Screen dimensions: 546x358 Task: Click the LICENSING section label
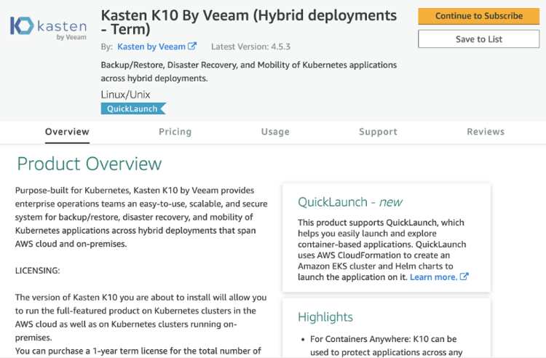(37, 271)
